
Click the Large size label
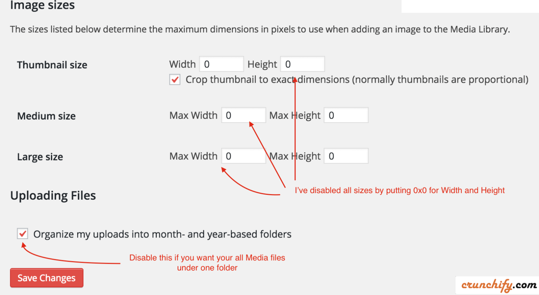(40, 157)
